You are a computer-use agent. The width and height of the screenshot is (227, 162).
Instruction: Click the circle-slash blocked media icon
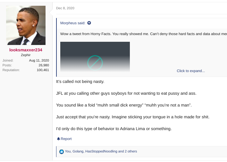(x=95, y=63)
